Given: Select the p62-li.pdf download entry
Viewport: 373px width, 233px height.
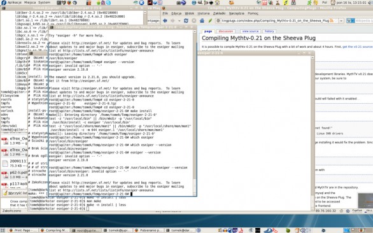Looking at the screenshot, I should [x=14, y=174].
